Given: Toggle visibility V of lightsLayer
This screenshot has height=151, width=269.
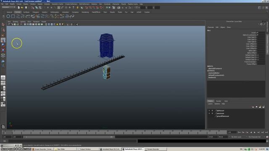Looking at the screenshot, I should point(209,111).
